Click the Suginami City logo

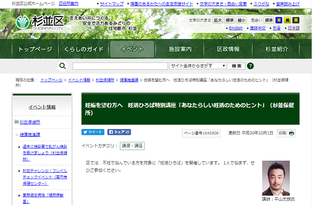[x=40, y=22]
